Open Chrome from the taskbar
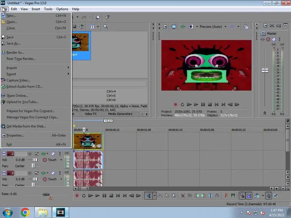291x218 pixels. pos(25,212)
